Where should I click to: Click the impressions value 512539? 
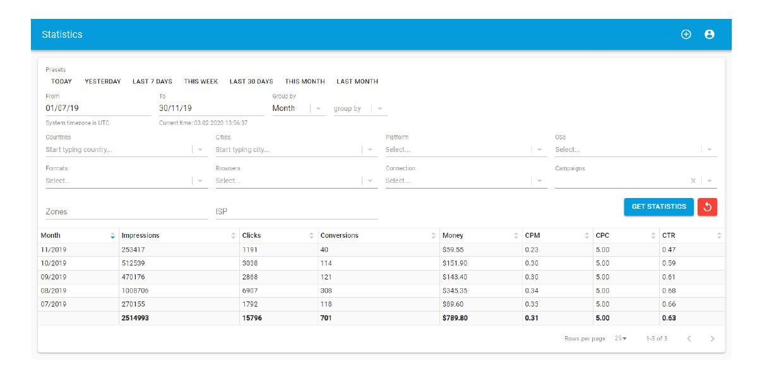point(133,264)
